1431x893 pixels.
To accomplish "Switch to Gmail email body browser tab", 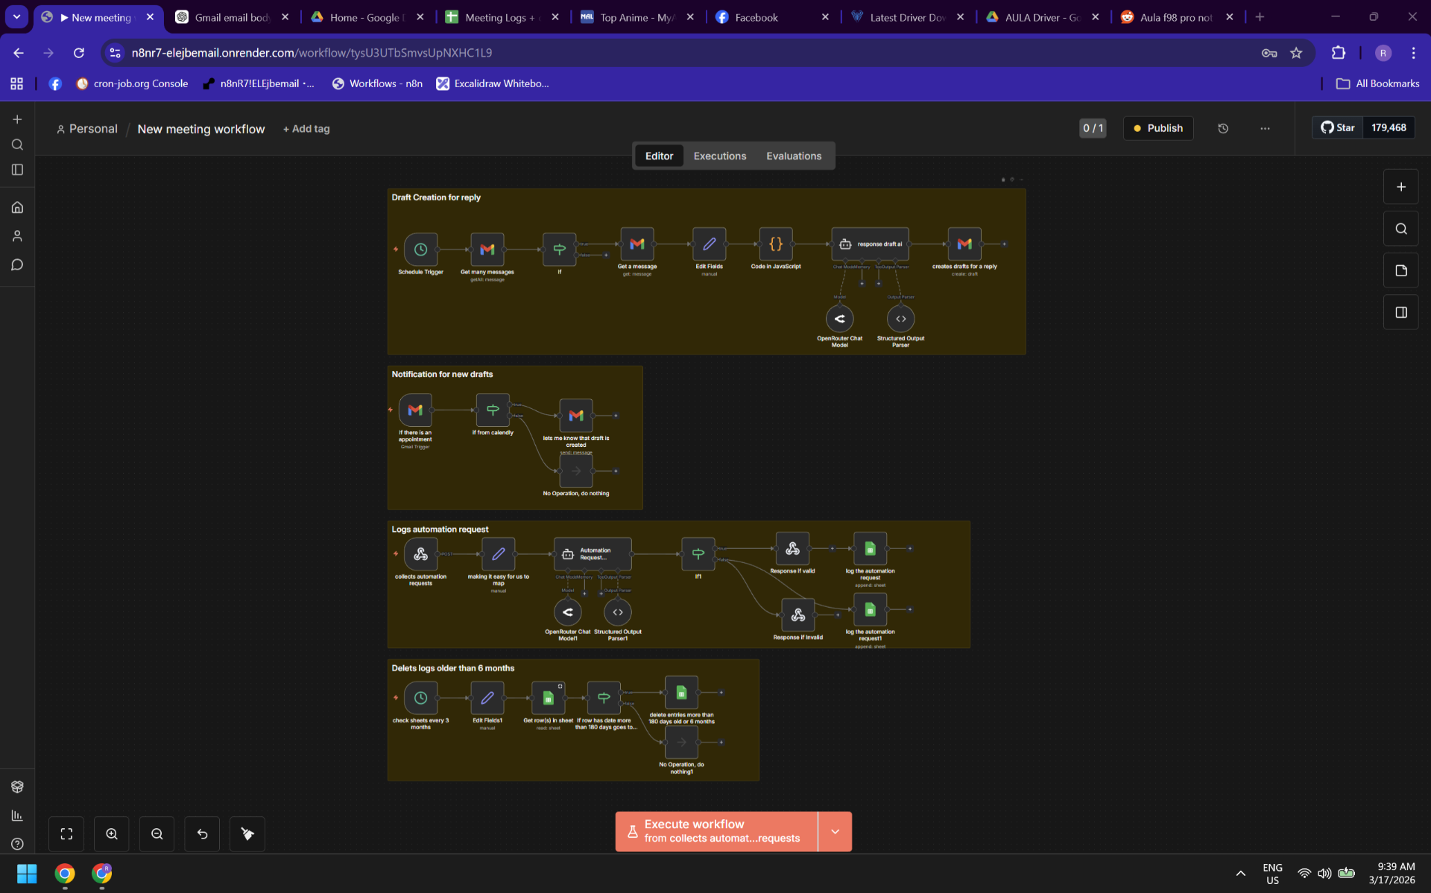I will pyautogui.click(x=231, y=17).
